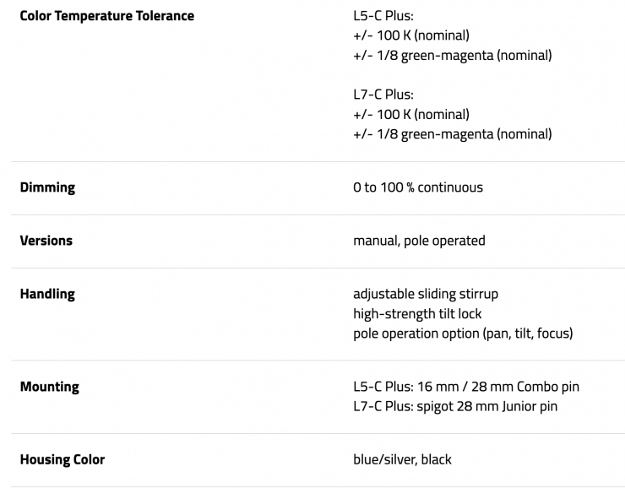Click the L7-C Plus Junior pin mounting text
The width and height of the screenshot is (625, 488).
[x=455, y=407]
